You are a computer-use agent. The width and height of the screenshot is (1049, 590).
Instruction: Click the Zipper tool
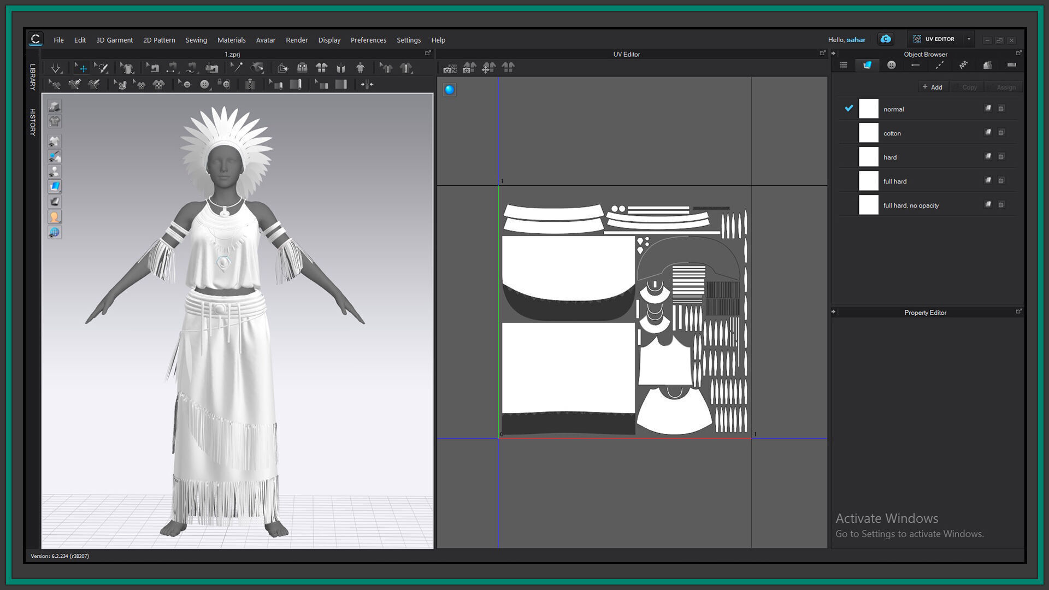pos(250,85)
